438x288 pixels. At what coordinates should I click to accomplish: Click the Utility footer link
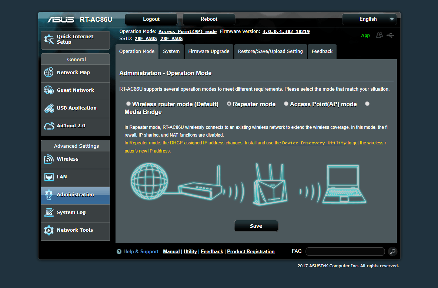190,252
